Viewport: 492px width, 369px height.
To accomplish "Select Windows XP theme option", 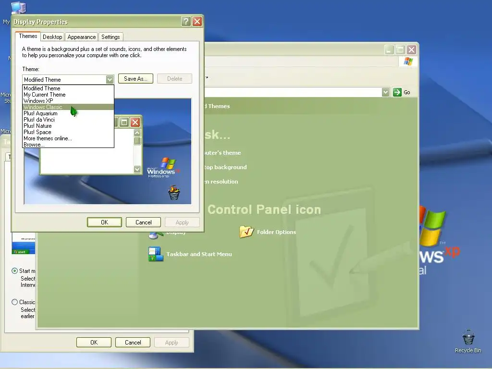I will click(x=68, y=101).
